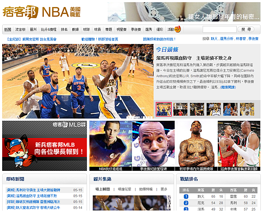Open the headline 溜馬再現鐵血防守 主場延續不敗之身
263x213 pixels.
tap(194, 58)
